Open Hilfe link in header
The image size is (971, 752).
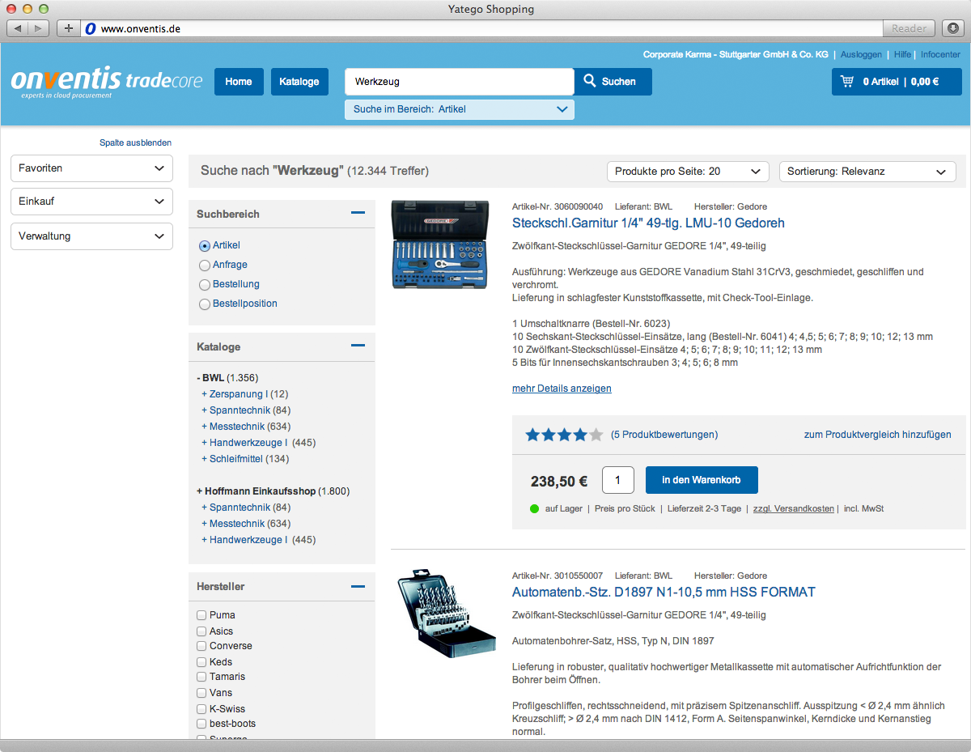[x=902, y=54]
